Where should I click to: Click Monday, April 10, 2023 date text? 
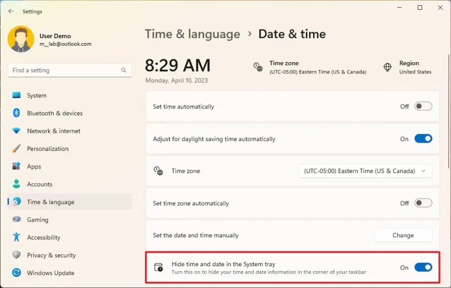coord(176,81)
